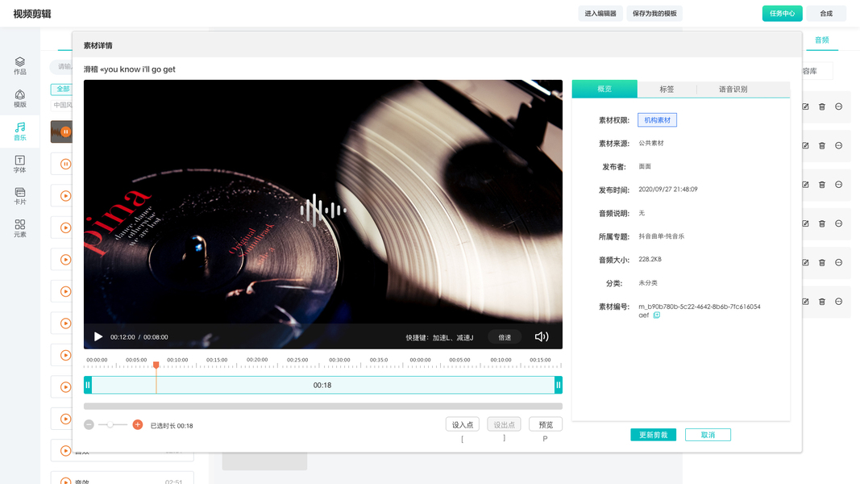Select the 音乐 music section in sidebar
The width and height of the screenshot is (860, 484).
click(x=19, y=131)
